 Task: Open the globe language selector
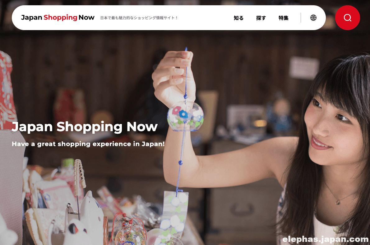tap(313, 18)
